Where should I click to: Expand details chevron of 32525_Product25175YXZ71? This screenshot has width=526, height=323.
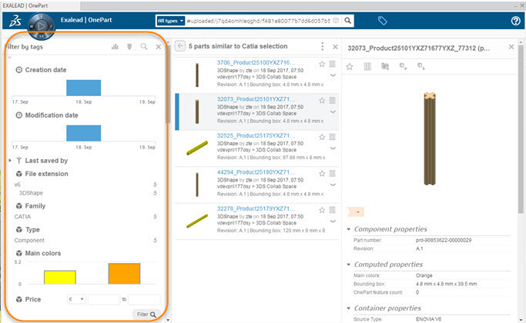(x=333, y=148)
